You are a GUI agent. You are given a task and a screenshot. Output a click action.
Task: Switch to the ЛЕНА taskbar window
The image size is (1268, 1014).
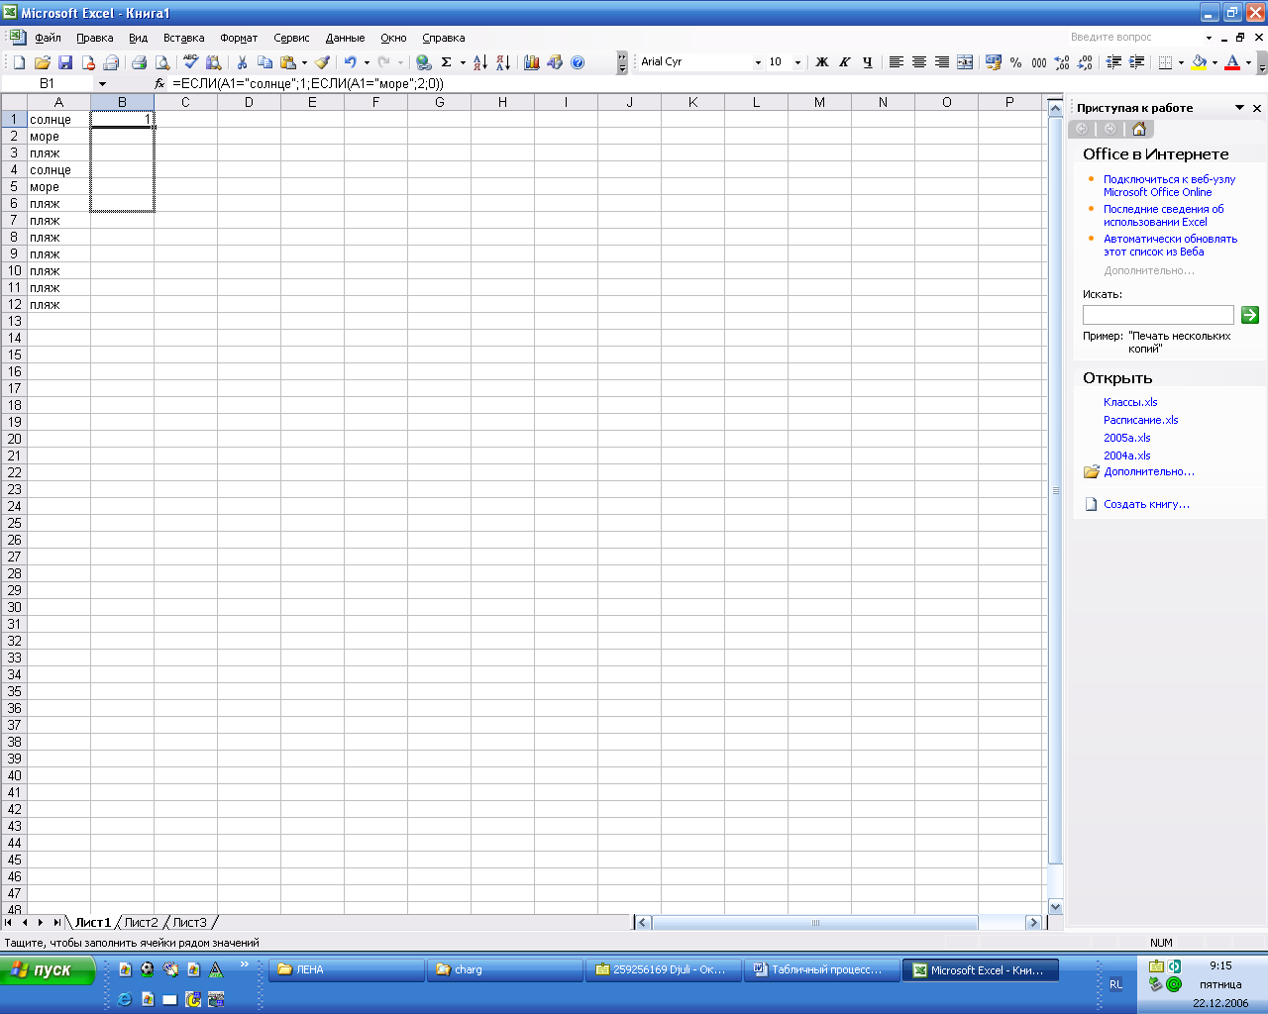click(346, 970)
